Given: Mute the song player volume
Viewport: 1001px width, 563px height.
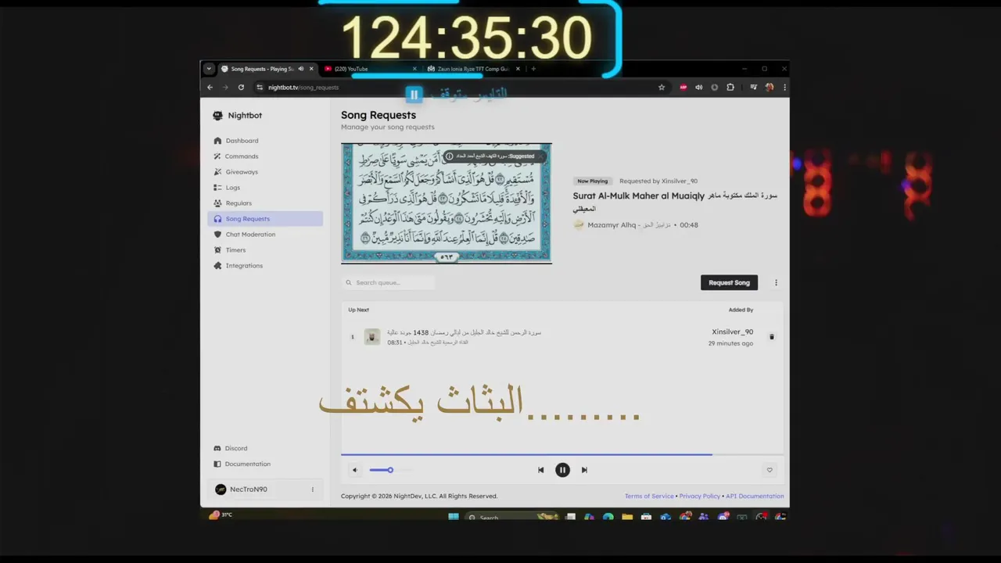Looking at the screenshot, I should [355, 470].
